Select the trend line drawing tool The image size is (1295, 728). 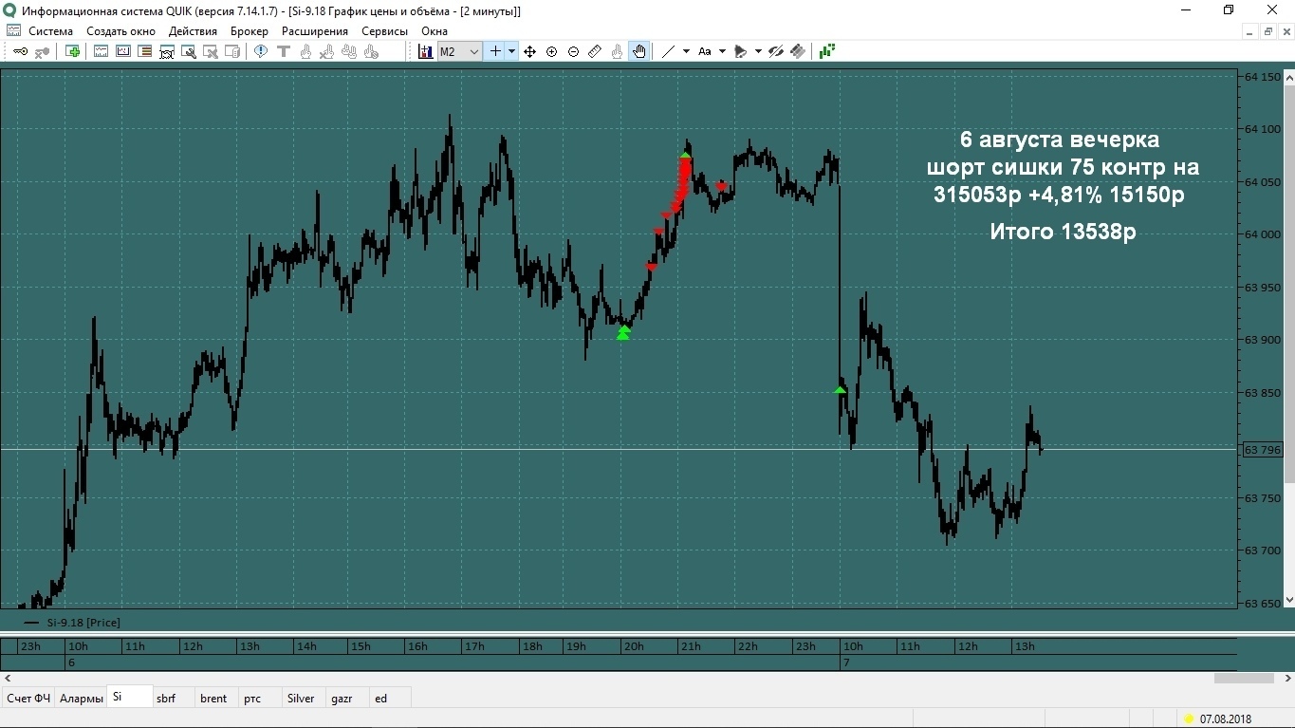coord(669,51)
